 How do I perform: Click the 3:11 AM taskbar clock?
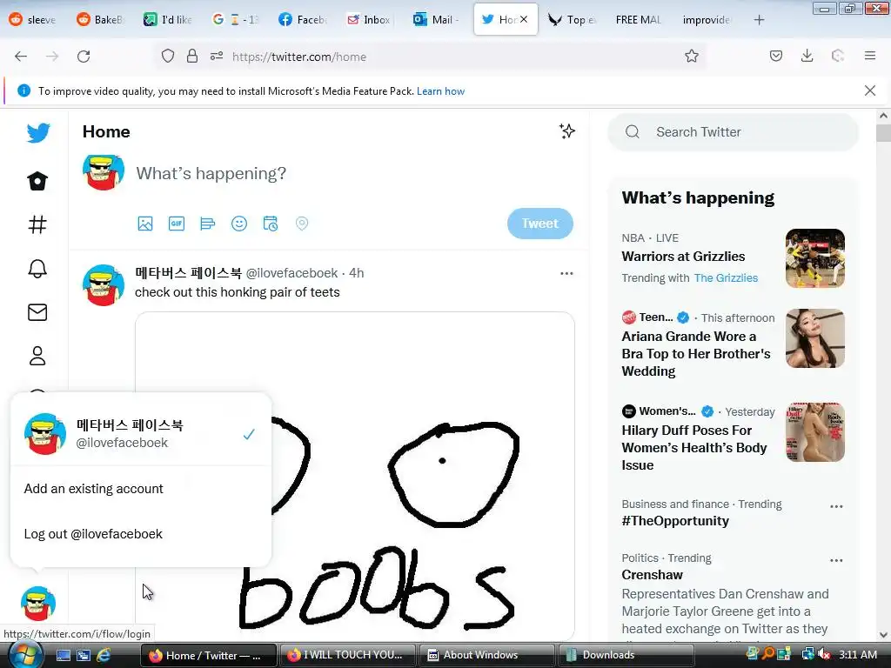pyautogui.click(x=858, y=655)
